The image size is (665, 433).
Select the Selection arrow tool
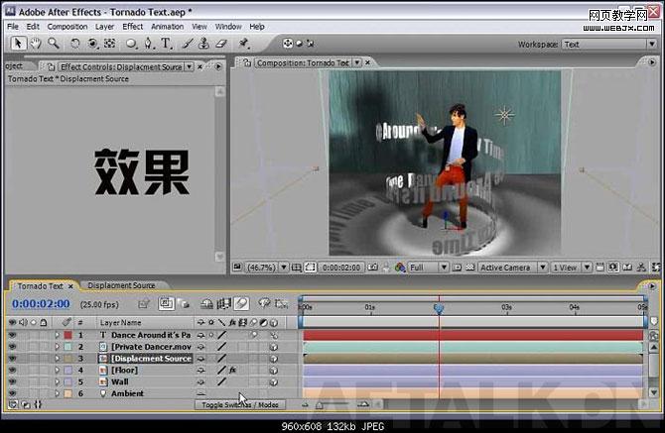pyautogui.click(x=18, y=44)
